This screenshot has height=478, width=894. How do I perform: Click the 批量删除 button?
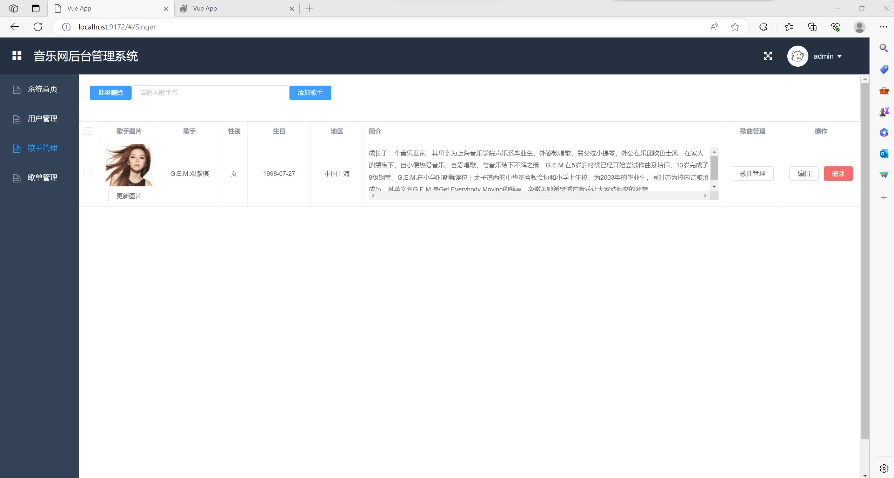111,93
